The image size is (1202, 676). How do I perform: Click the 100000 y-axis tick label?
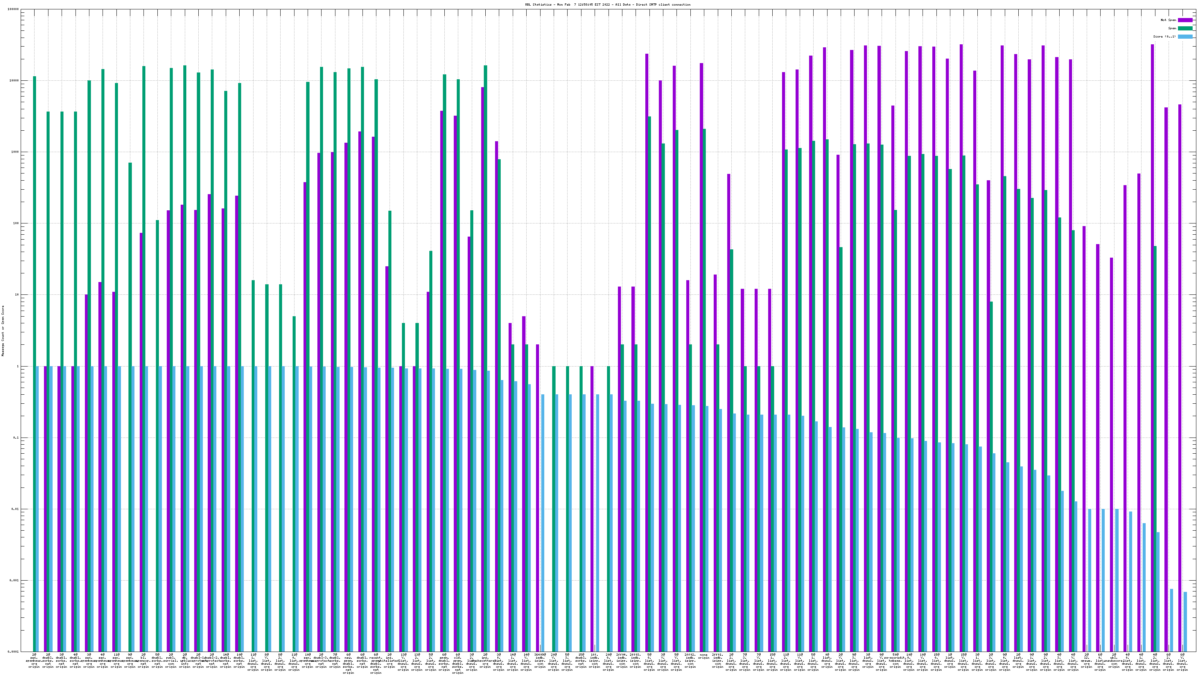click(x=13, y=9)
